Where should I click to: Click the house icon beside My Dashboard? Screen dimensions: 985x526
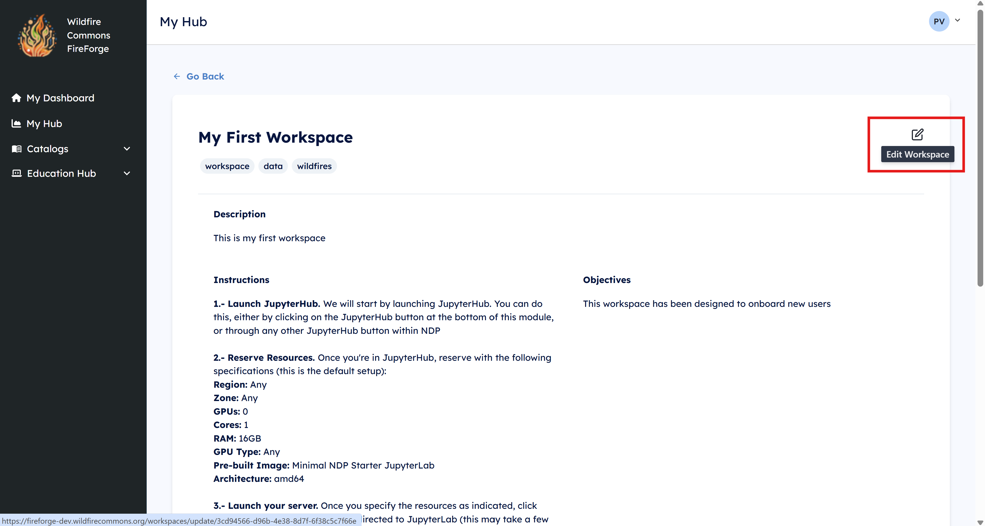pos(16,98)
